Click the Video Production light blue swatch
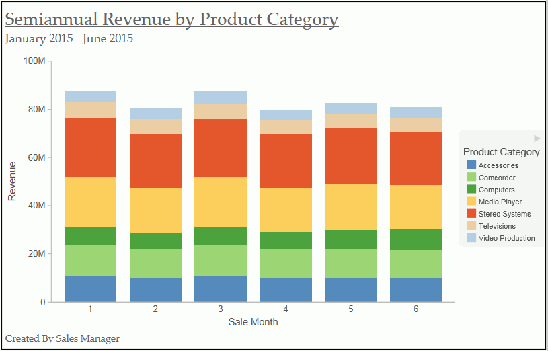Viewport: 548px width, 351px height. click(471, 238)
